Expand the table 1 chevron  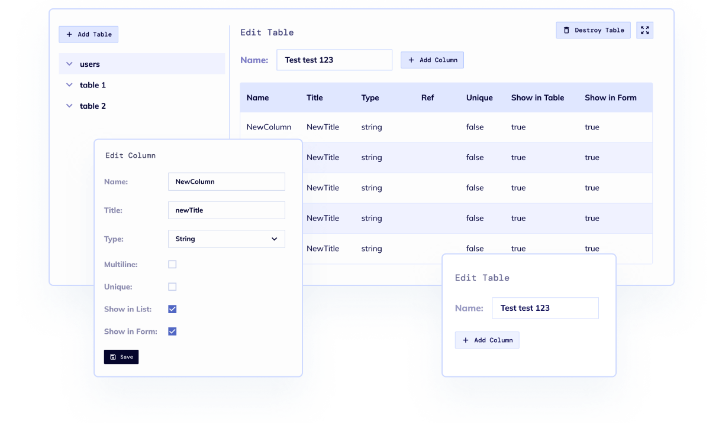click(69, 85)
